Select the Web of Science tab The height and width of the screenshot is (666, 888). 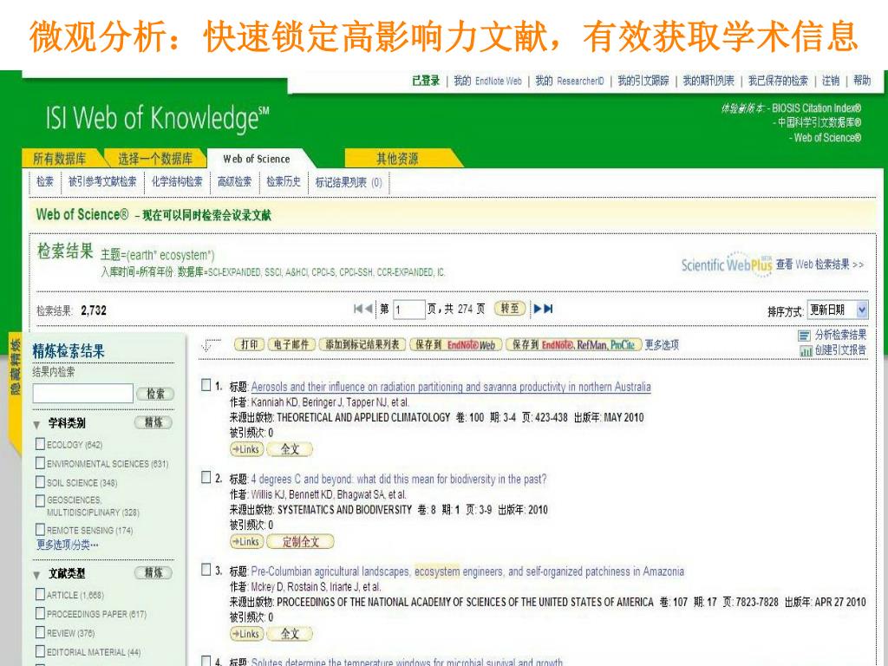click(x=257, y=160)
